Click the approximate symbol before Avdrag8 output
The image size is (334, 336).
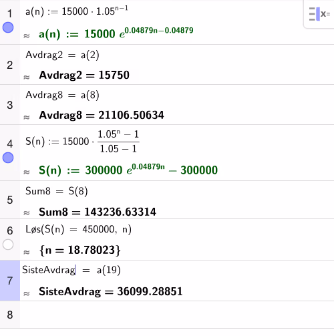pyautogui.click(x=27, y=117)
